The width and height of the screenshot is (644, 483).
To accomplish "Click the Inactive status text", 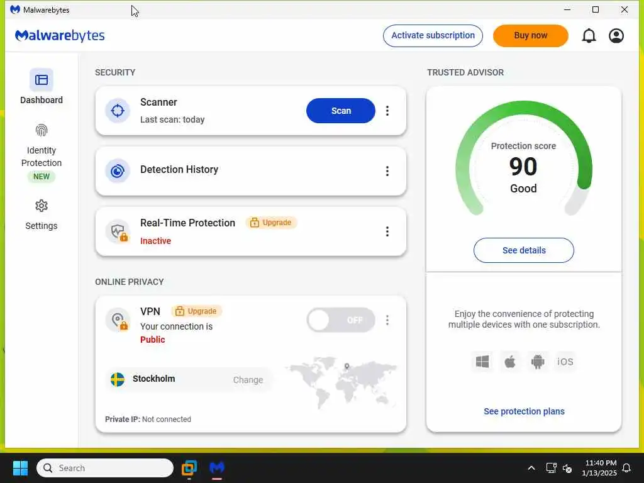I will 156,241.
